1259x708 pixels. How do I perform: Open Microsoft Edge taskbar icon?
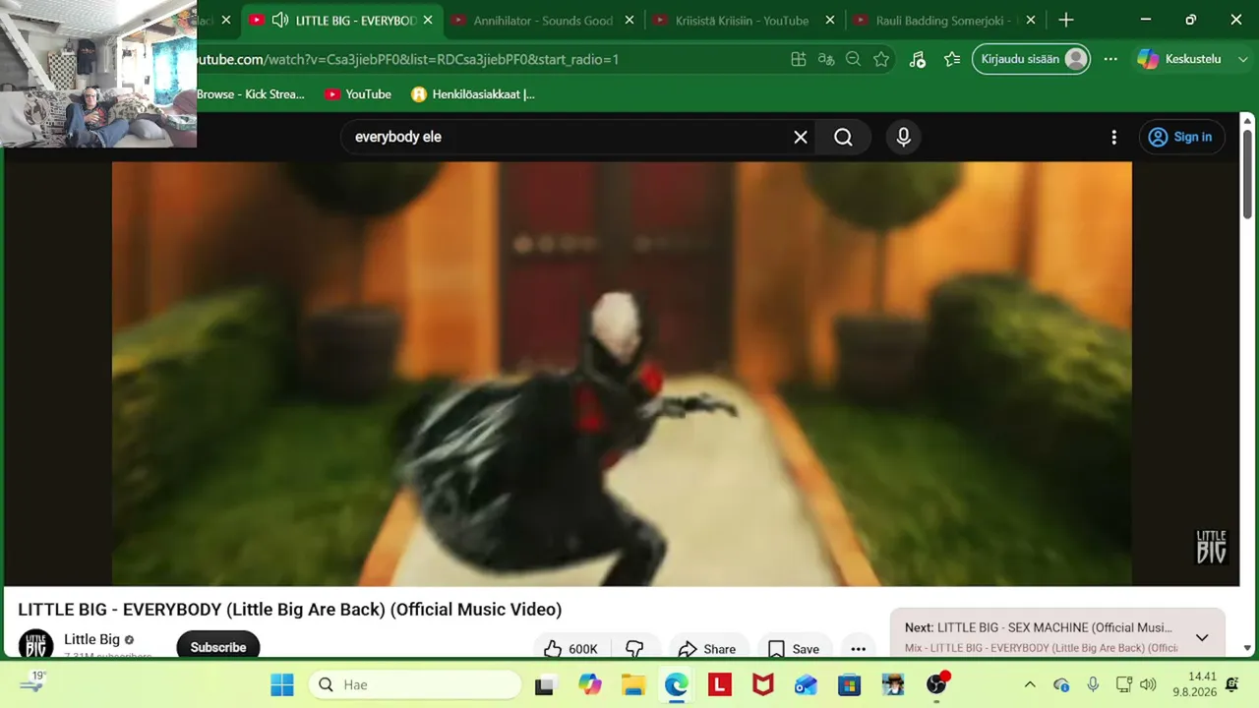pos(676,684)
